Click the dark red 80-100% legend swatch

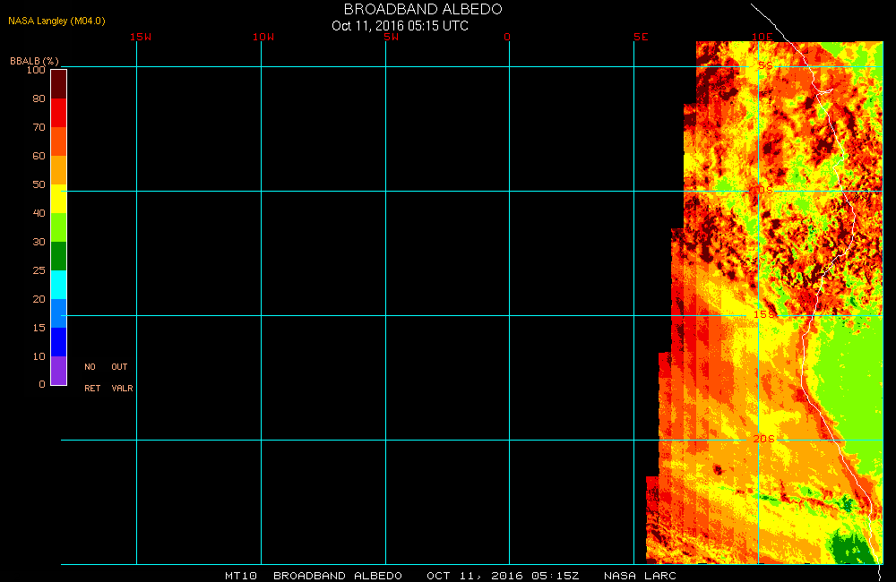58,83
